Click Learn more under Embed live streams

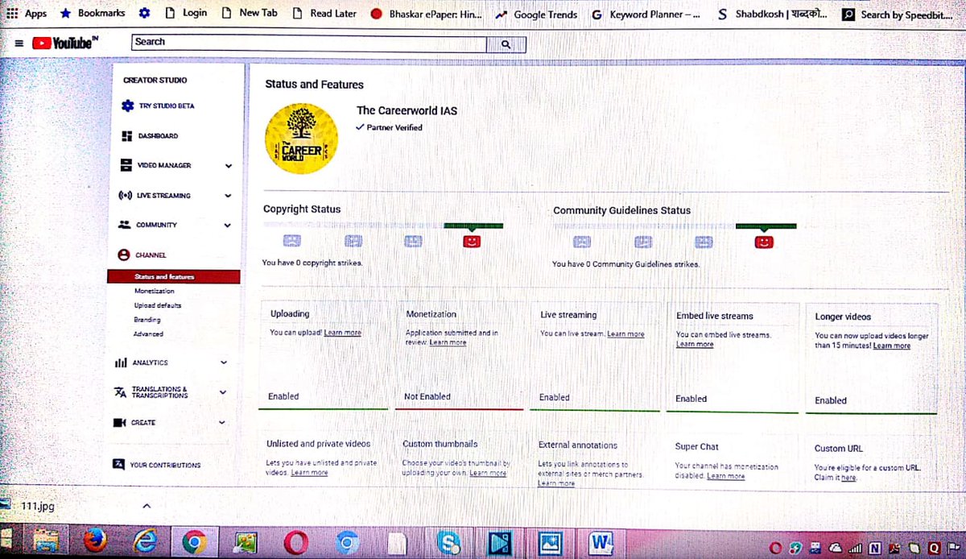pos(695,344)
